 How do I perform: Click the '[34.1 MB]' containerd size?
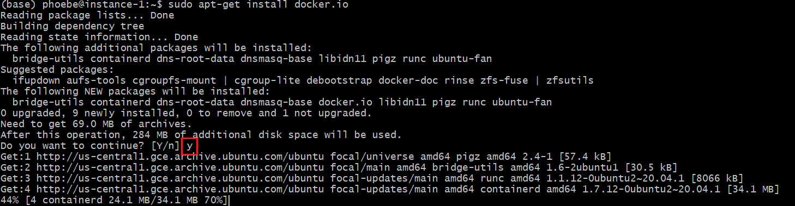point(752,190)
